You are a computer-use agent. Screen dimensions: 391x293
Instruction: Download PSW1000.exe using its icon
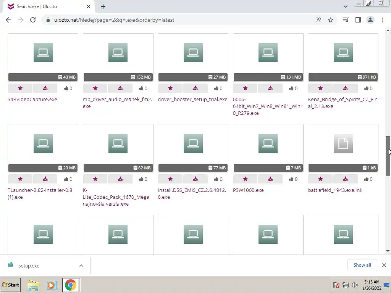[270, 179]
